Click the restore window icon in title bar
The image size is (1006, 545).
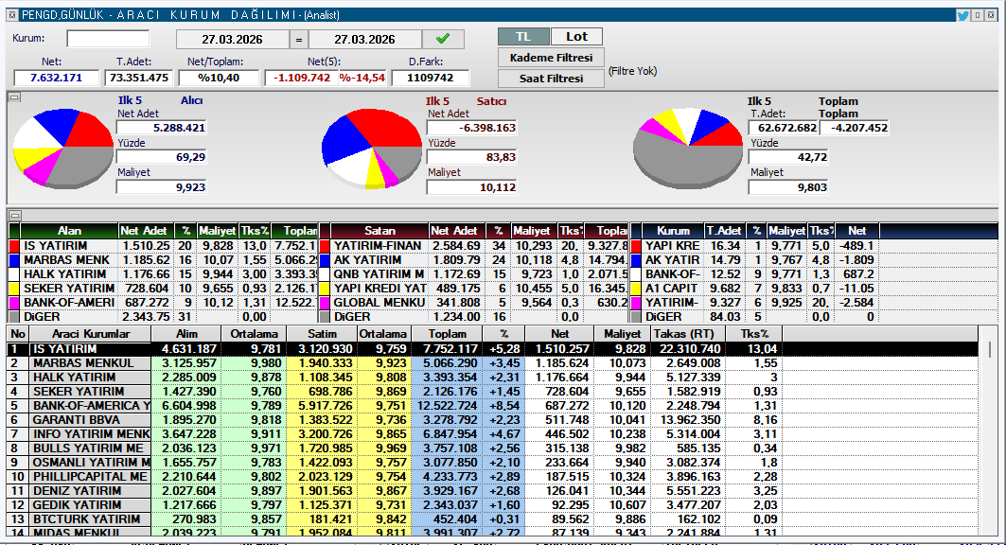point(978,15)
